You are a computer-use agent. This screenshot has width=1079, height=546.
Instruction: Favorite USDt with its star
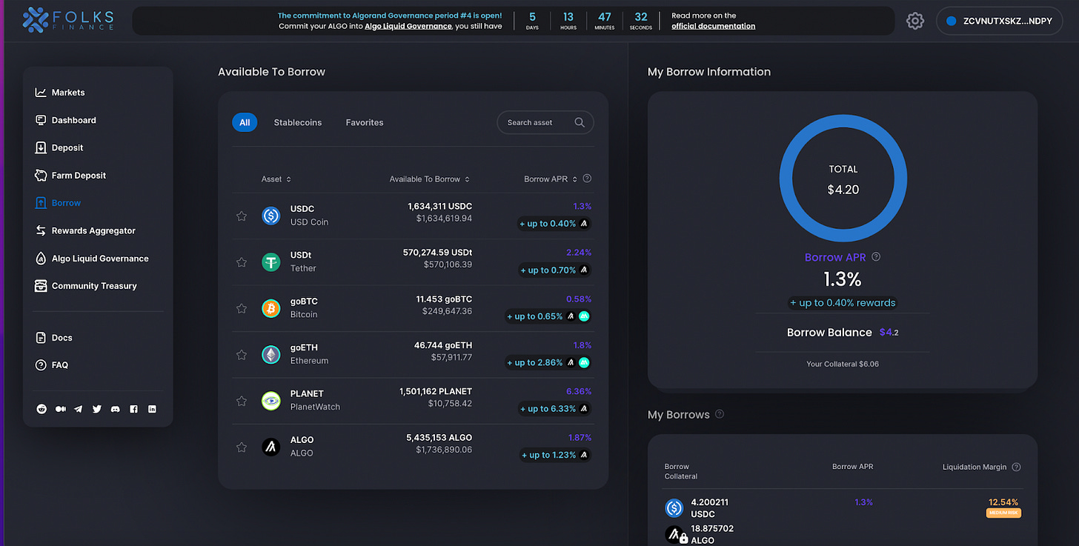(241, 262)
